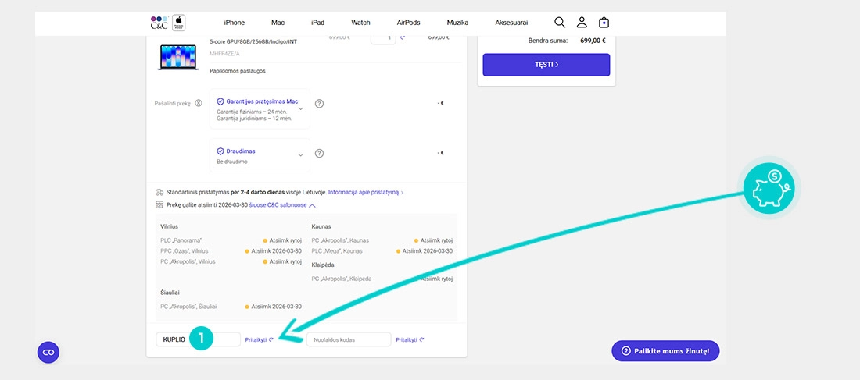The height and width of the screenshot is (380, 860).
Task: Click Palikite mums žinutę chat button
Action: click(665, 351)
